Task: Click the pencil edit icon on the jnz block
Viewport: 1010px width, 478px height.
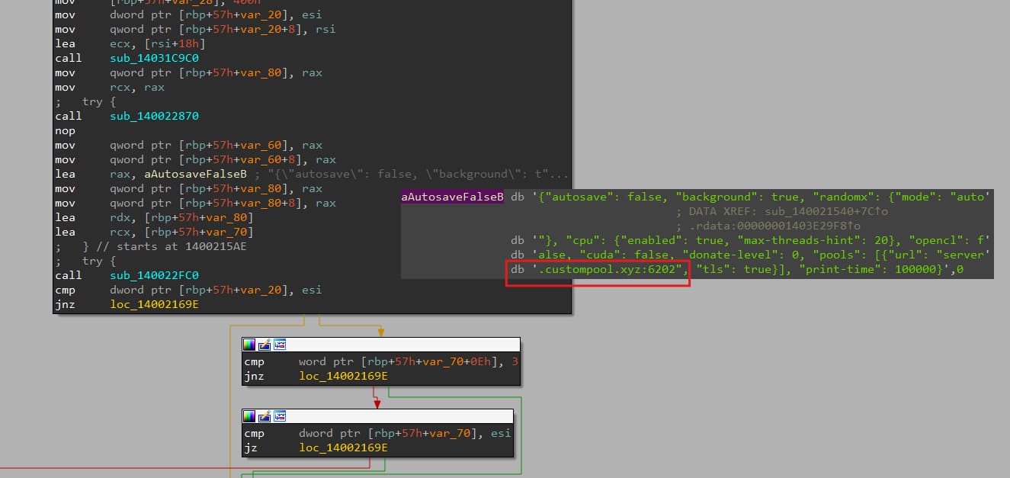Action: point(264,345)
